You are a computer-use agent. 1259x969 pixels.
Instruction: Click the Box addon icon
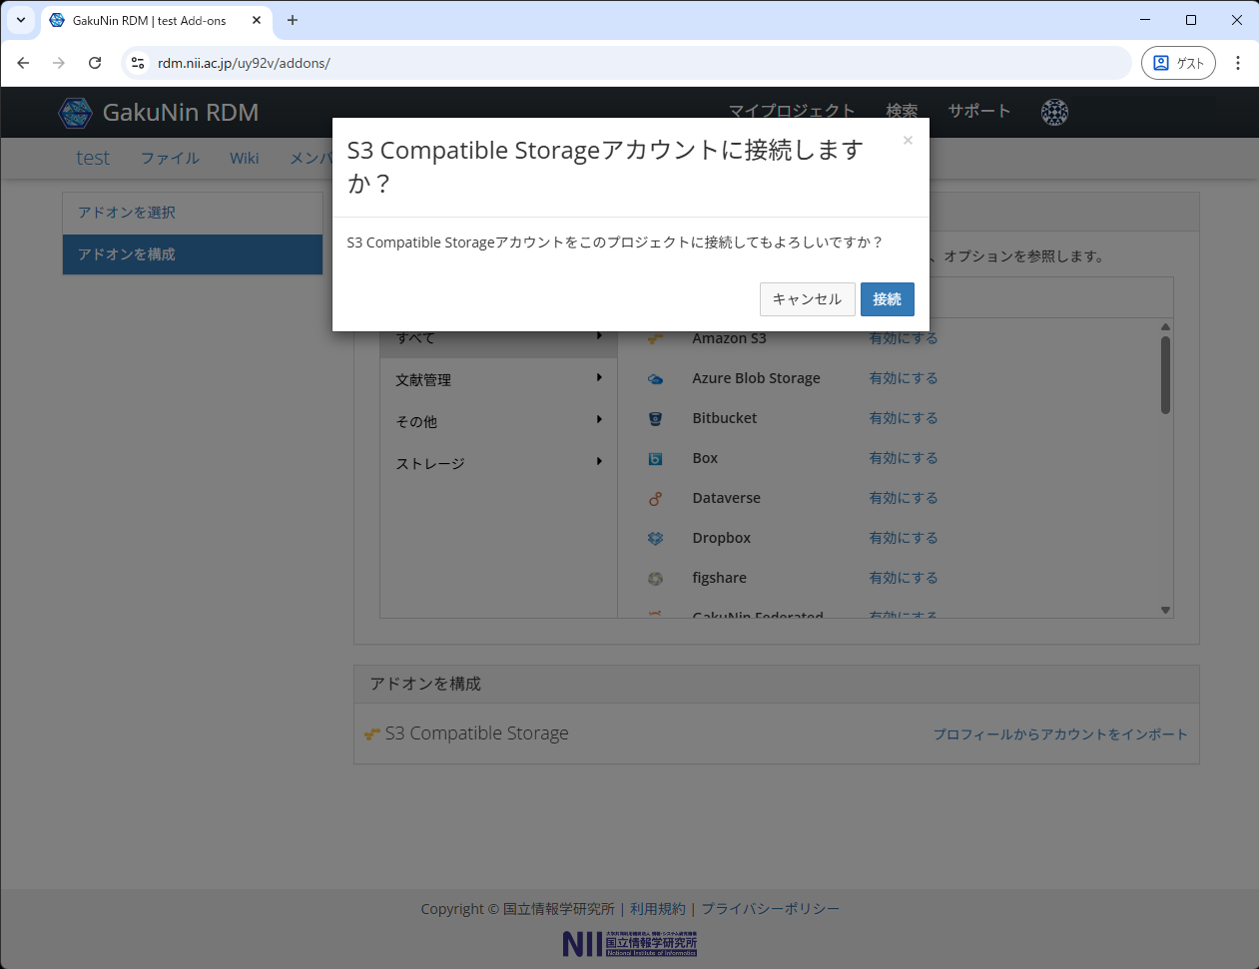pos(655,459)
